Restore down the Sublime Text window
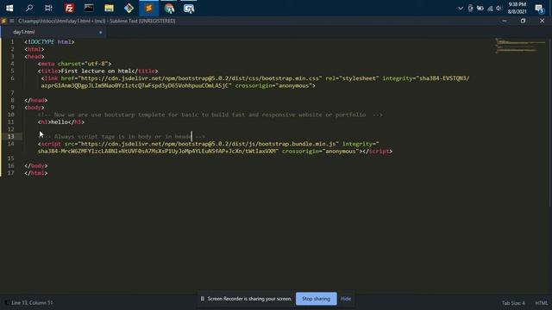The width and height of the screenshot is (552, 310). 524,21
